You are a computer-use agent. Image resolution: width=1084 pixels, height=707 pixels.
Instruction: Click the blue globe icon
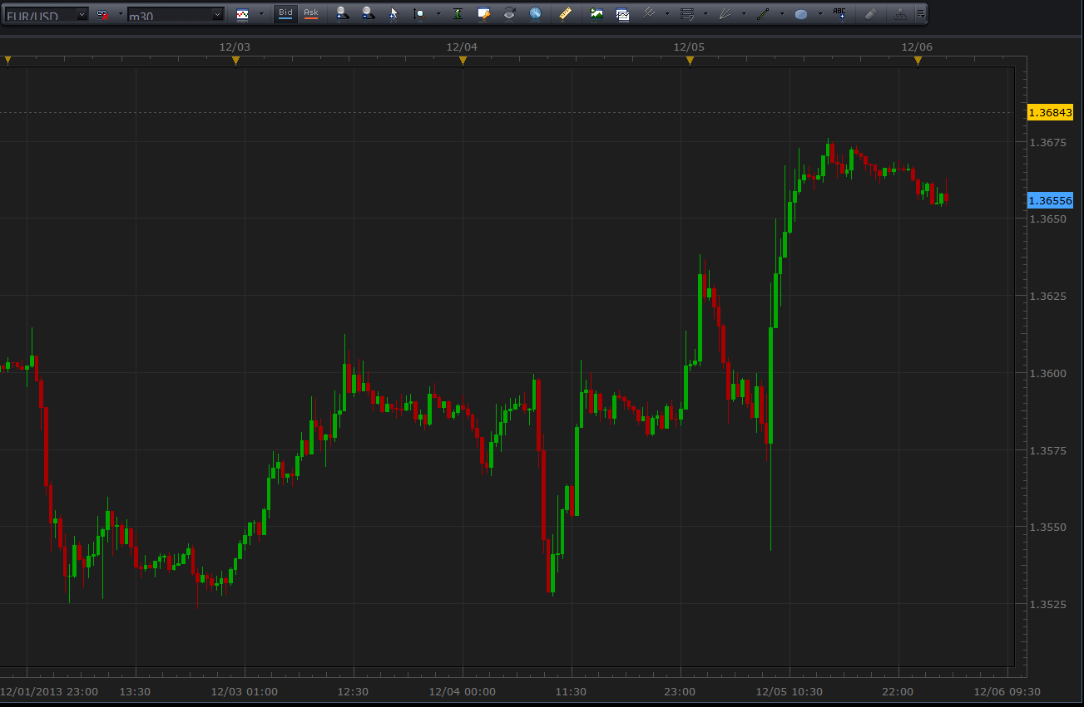click(x=535, y=13)
